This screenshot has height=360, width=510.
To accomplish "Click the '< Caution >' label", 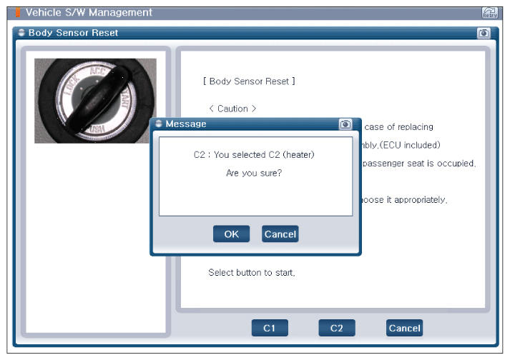I will [232, 109].
